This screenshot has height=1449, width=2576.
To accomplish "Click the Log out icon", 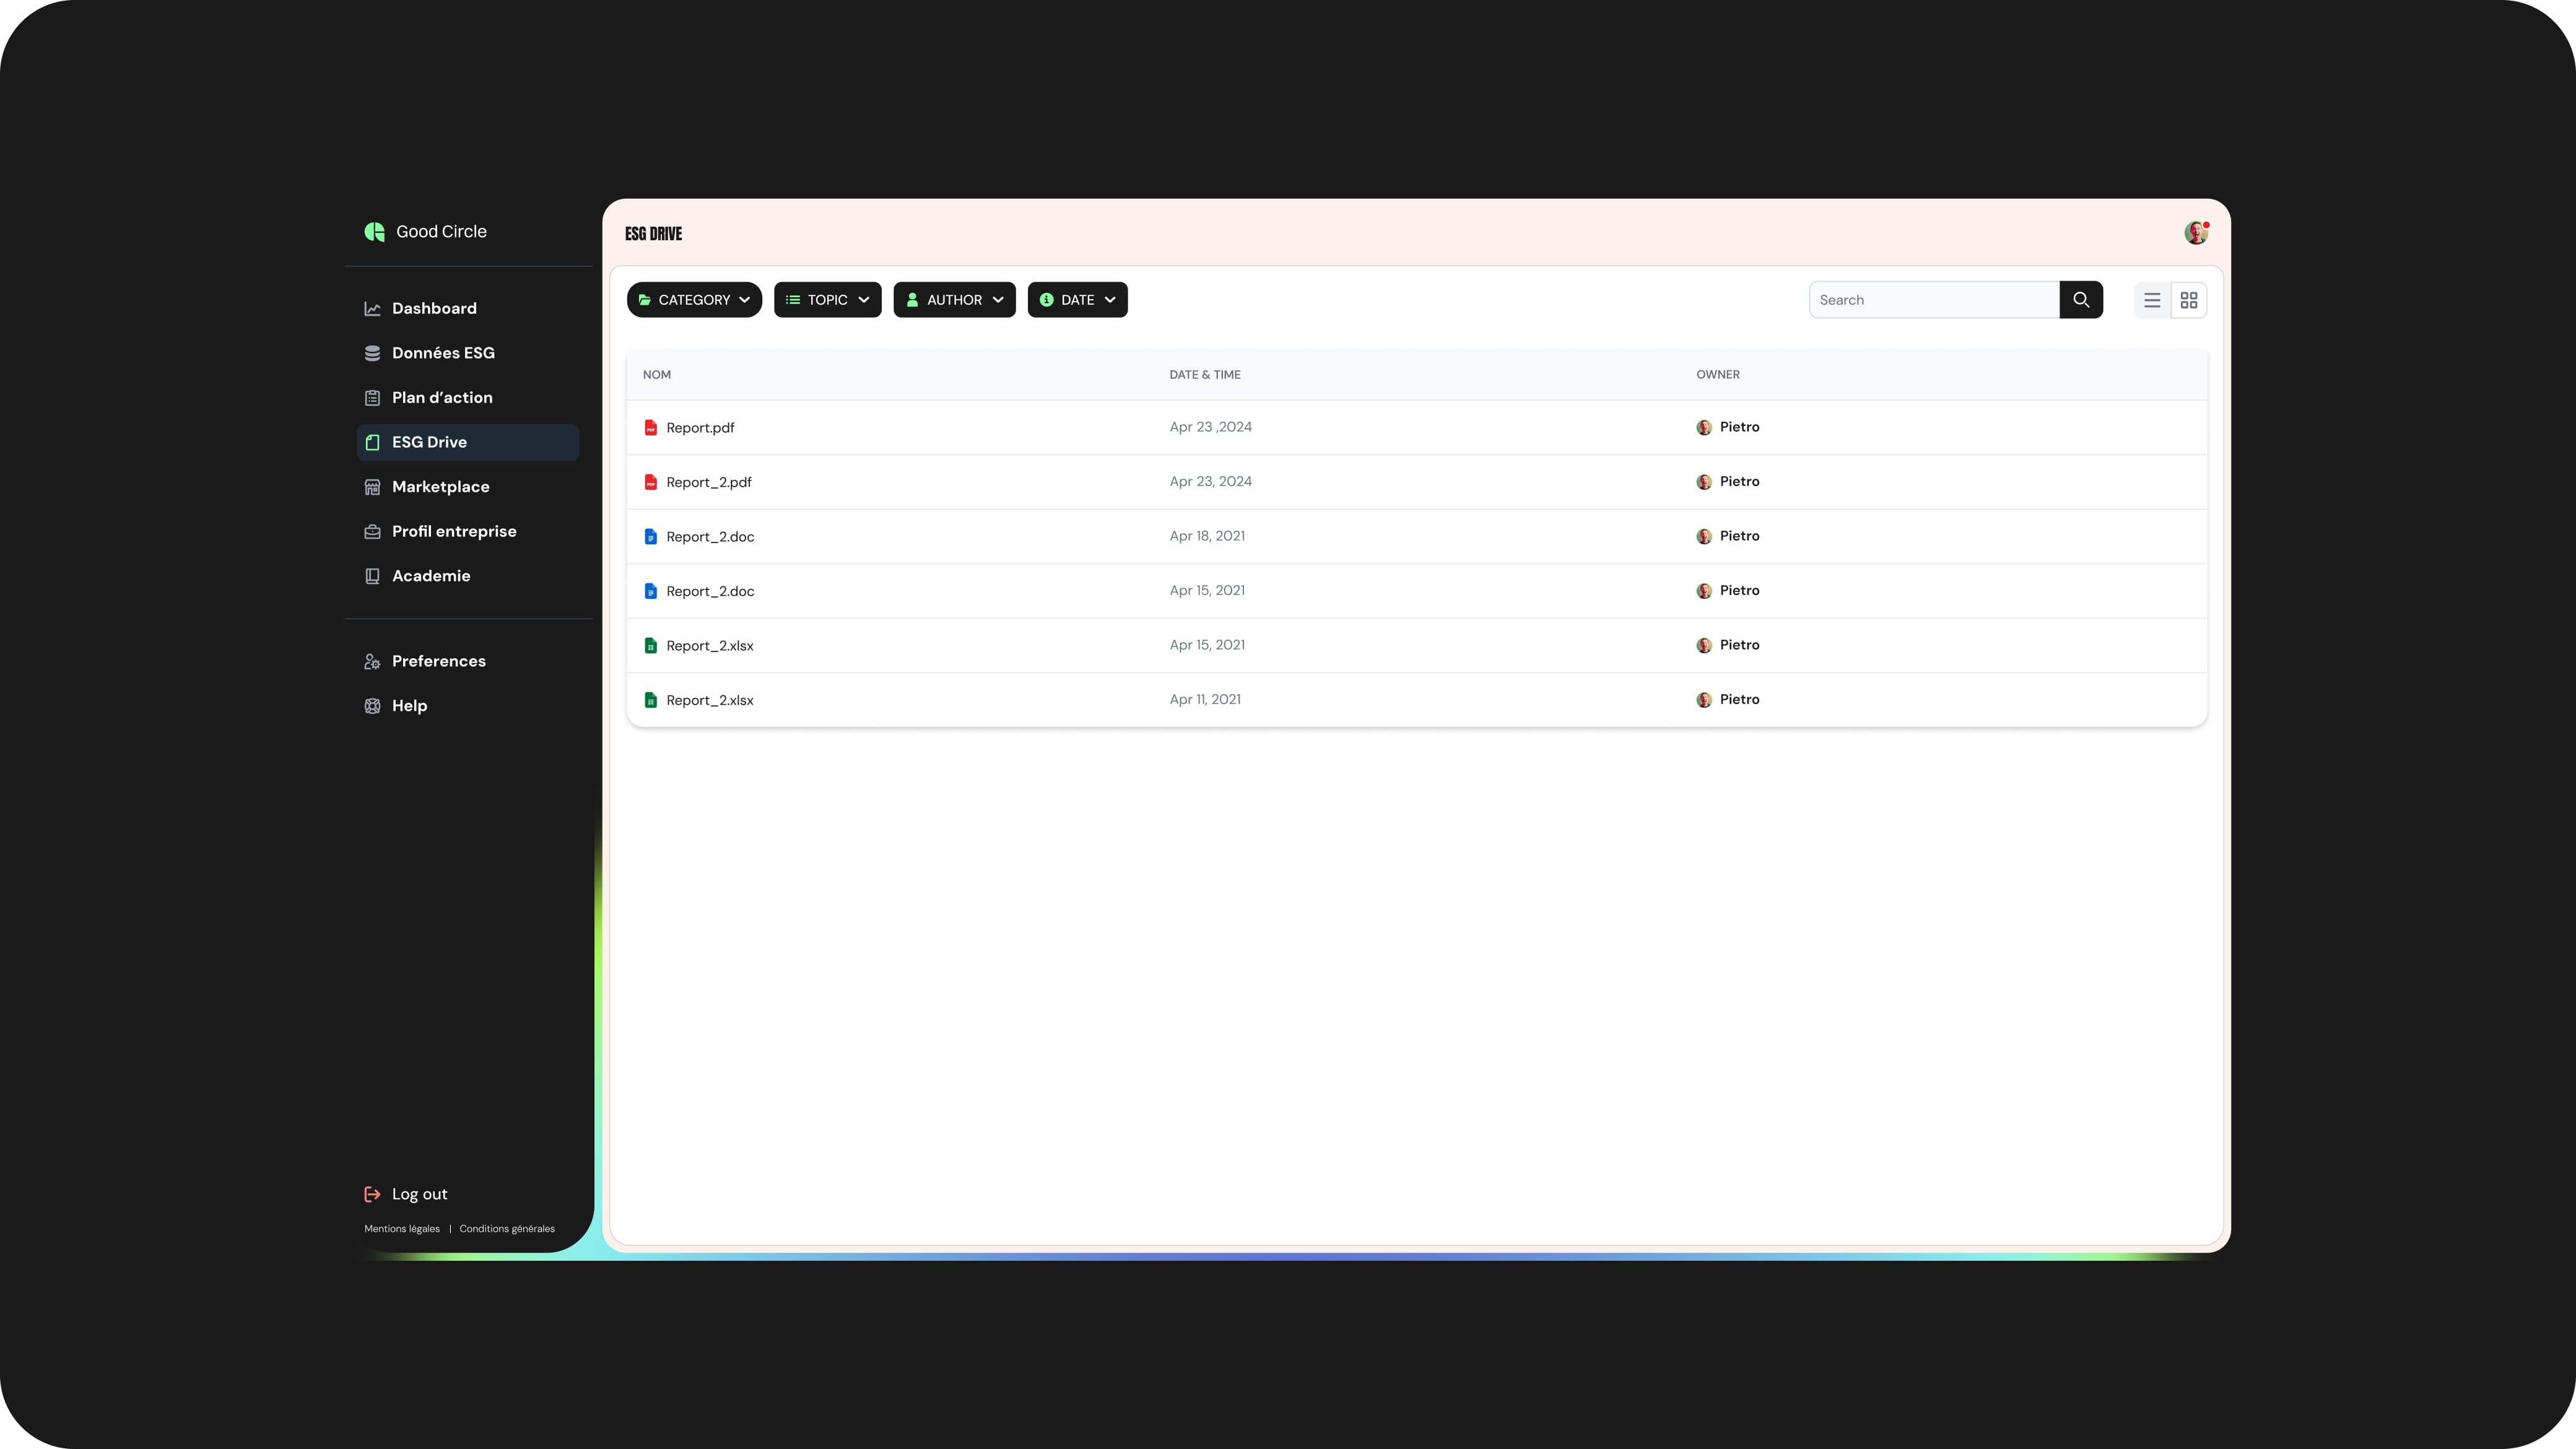I will (x=372, y=1194).
